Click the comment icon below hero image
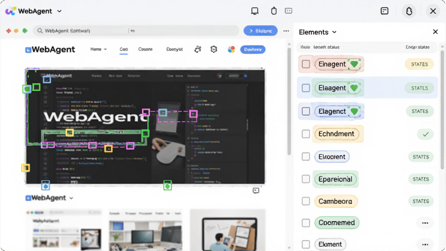This screenshot has width=446, height=251. tap(256, 190)
